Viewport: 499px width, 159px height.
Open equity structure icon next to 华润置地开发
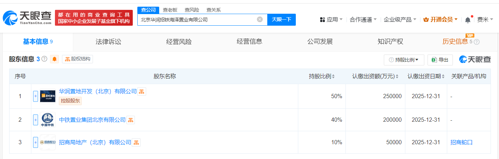(x=142, y=91)
